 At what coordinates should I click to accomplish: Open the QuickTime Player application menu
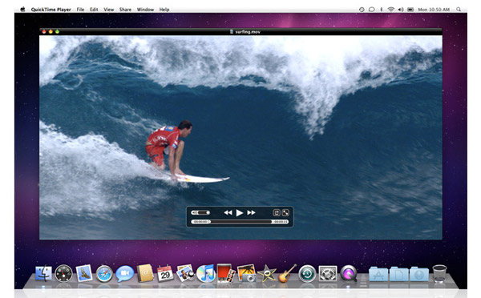pos(51,10)
